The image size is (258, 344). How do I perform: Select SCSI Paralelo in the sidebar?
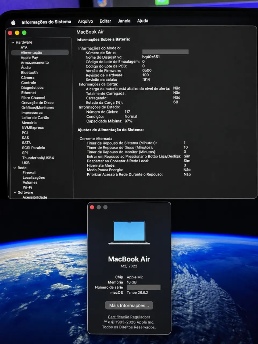[34, 148]
